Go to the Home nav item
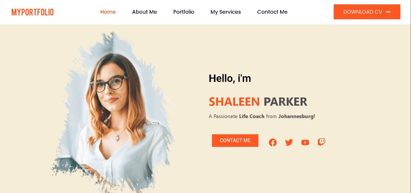 [x=108, y=12]
